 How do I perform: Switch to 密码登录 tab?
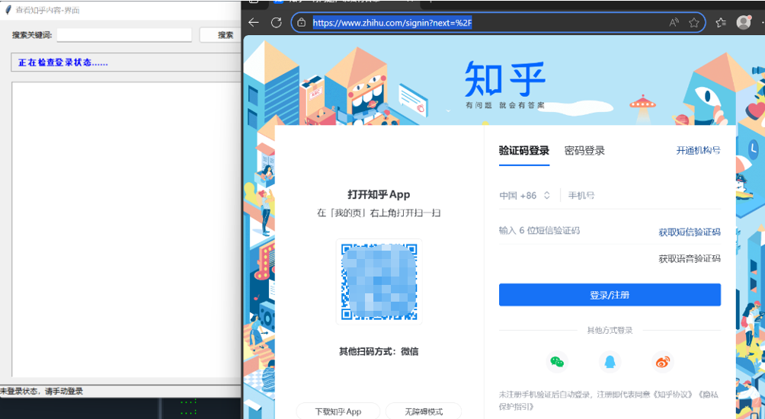[x=584, y=151]
